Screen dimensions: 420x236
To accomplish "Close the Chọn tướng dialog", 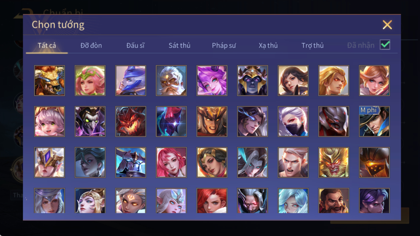I will tap(387, 25).
